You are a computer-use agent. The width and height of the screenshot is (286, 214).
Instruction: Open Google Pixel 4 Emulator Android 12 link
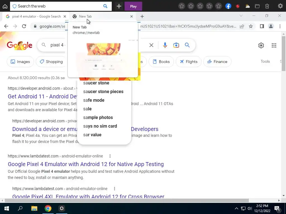click(x=86, y=164)
